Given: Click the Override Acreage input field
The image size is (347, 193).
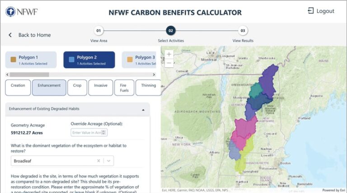Looking at the screenshot, I should (x=87, y=132).
